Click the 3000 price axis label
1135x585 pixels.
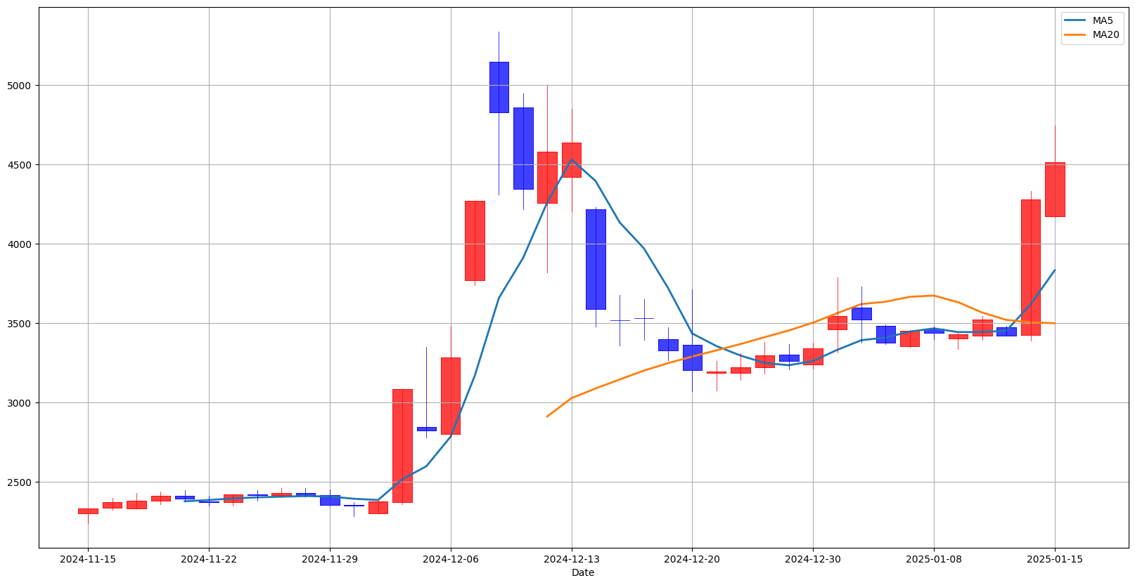coord(21,403)
